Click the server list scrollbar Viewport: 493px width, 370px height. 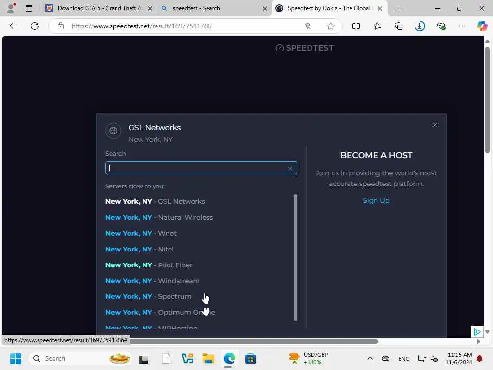tap(295, 257)
